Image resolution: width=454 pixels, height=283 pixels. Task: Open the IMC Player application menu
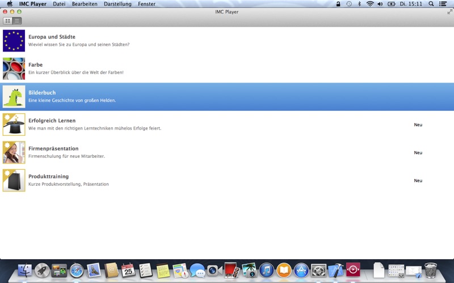33,4
